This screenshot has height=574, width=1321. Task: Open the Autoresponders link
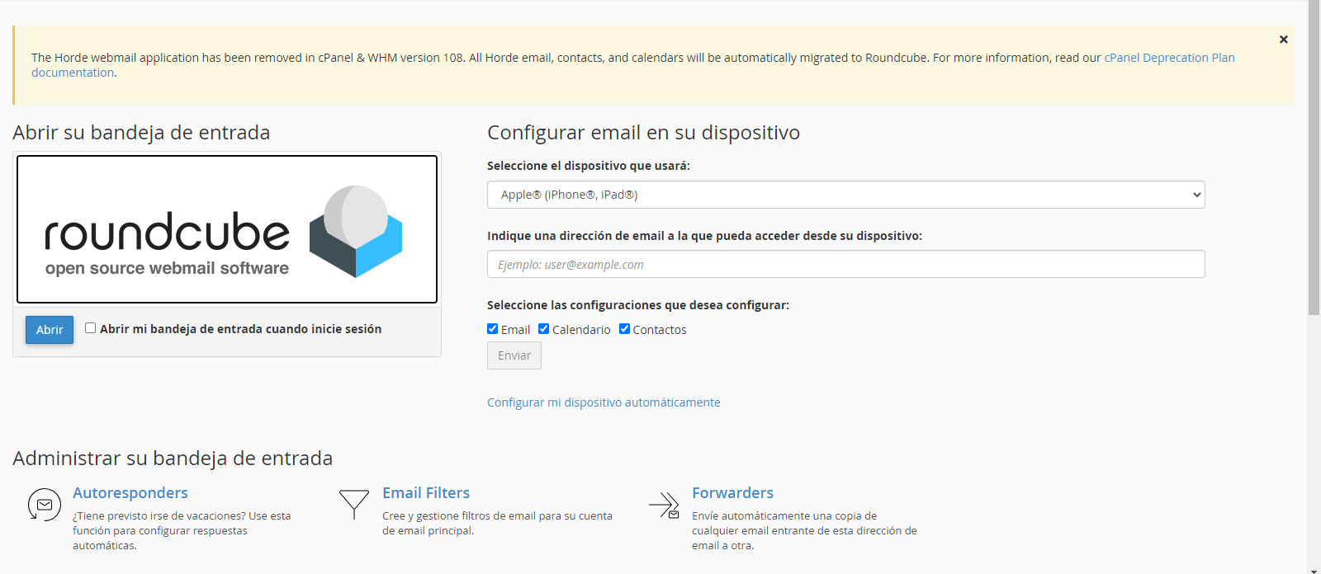point(130,492)
